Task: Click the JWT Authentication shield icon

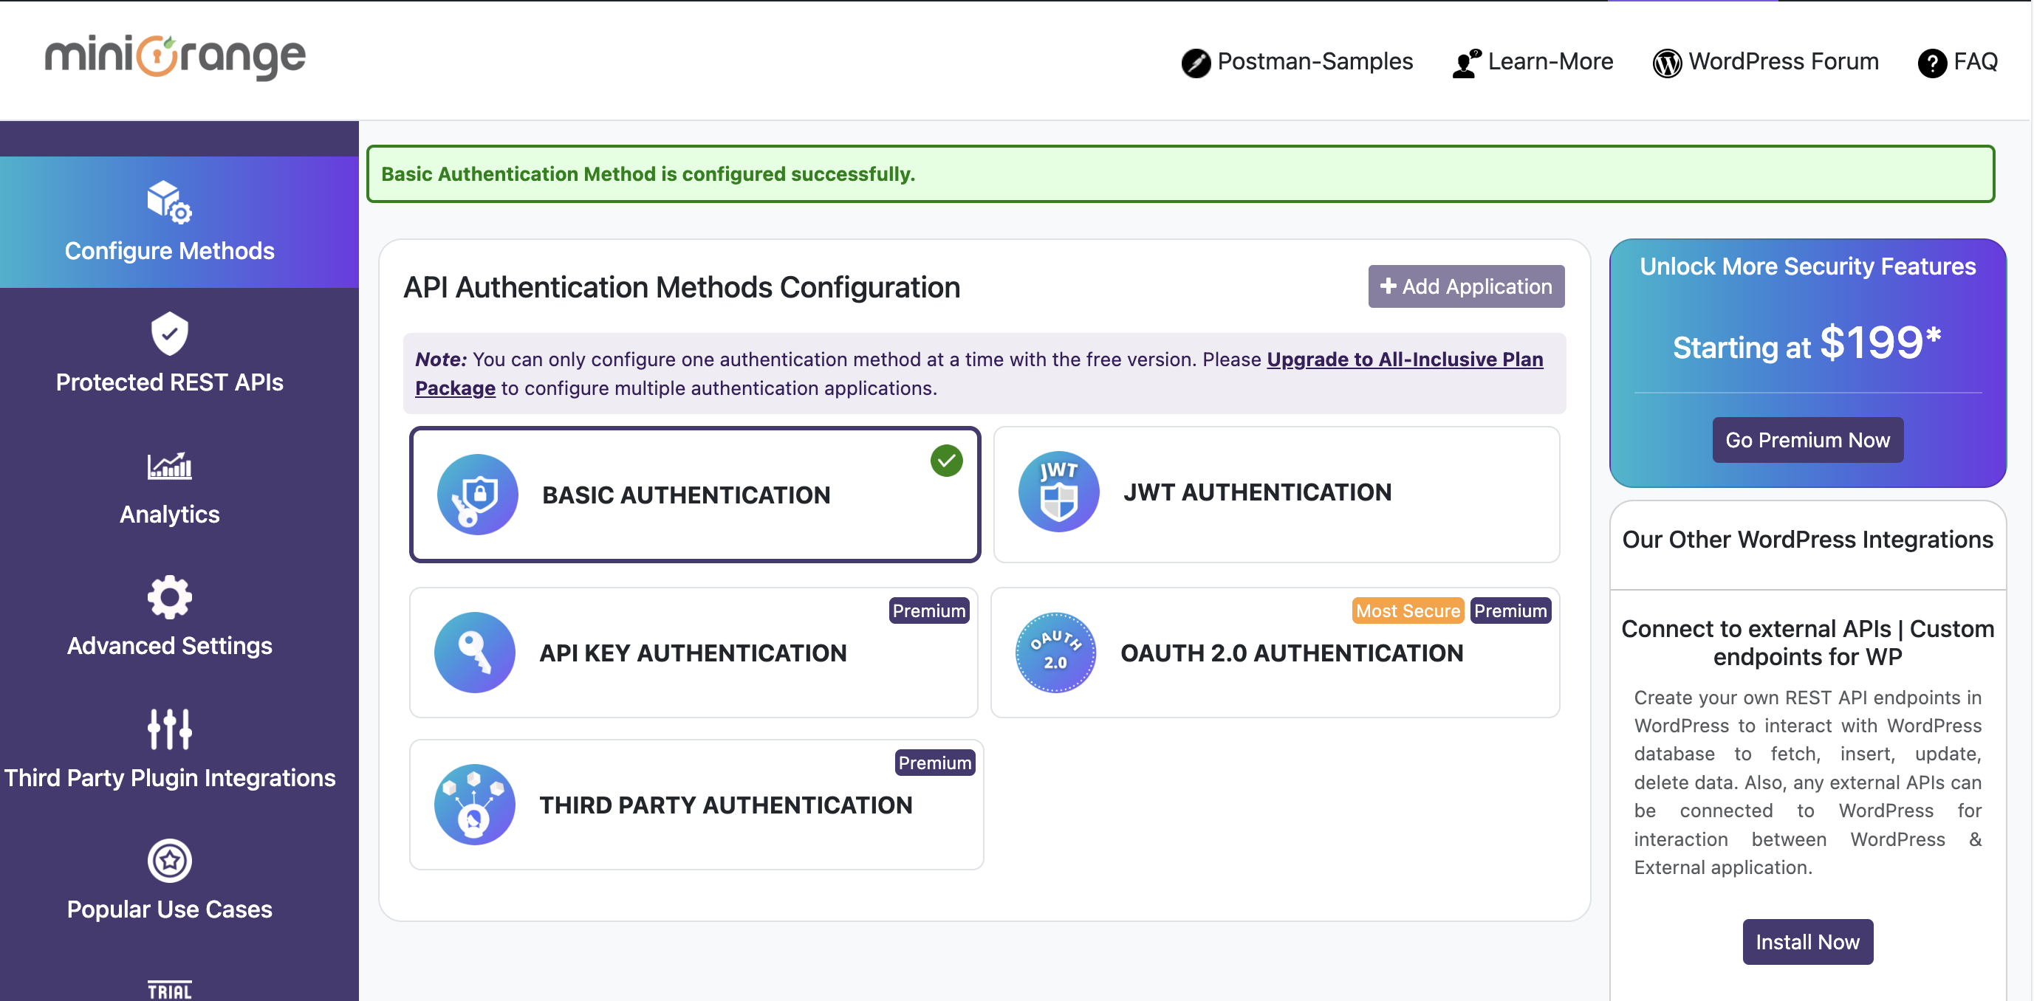Action: point(1058,491)
